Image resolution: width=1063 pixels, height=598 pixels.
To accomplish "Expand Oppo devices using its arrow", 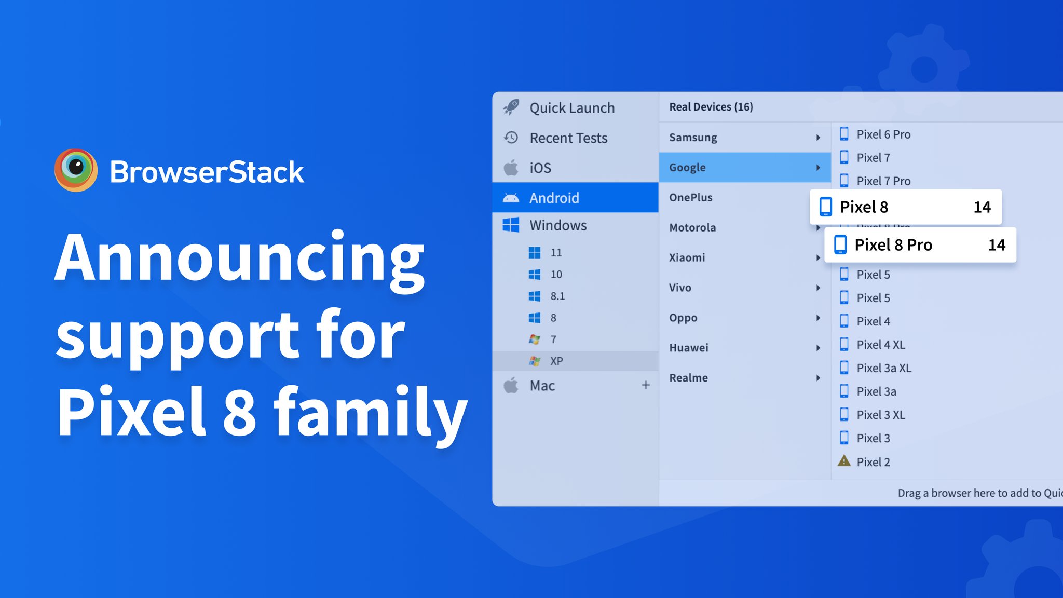I will click(x=818, y=318).
